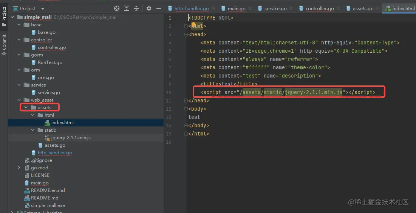Image resolution: width=416 pixels, height=213 pixels.
Task: Collapse the orm folder
Action: click(19, 70)
